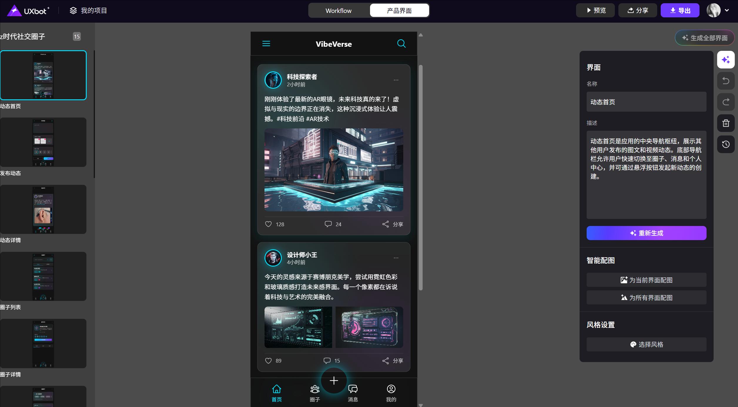Open 我的项目 projects layers icon

coord(73,11)
